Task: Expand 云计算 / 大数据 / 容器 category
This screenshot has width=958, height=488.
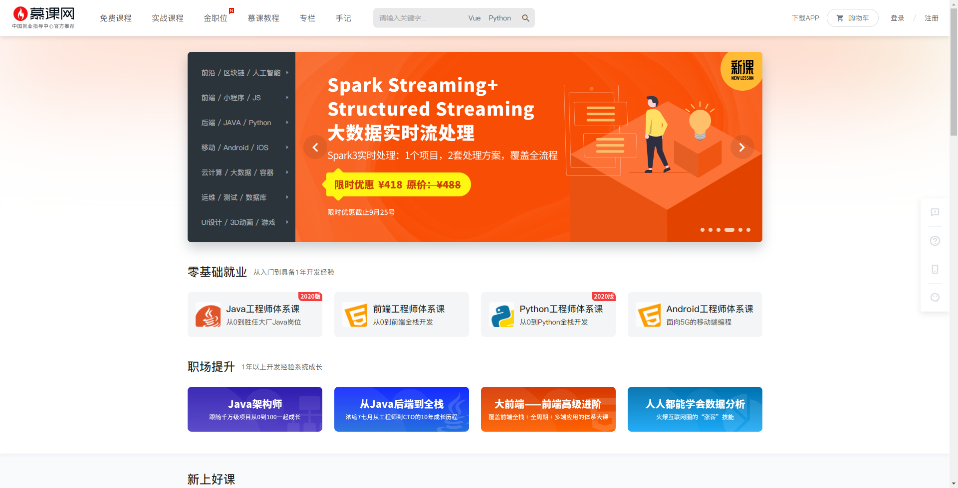Action: pos(241,172)
